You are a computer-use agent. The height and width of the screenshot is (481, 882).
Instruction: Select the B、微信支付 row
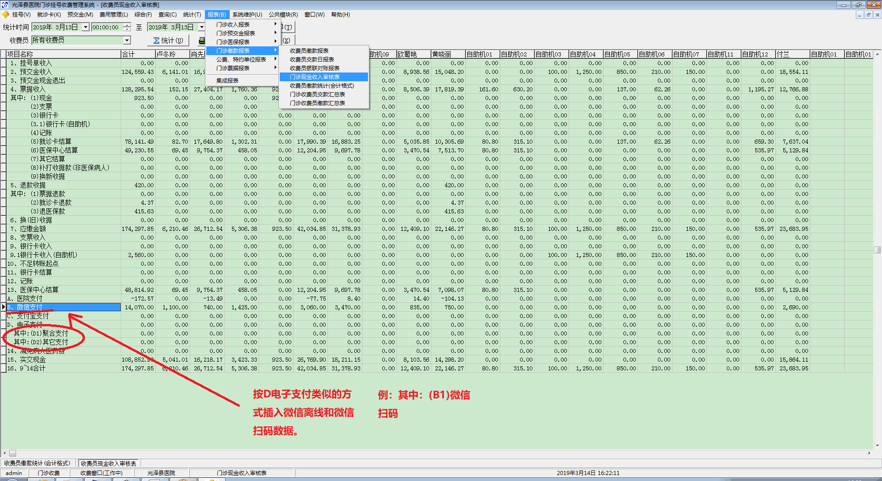[63, 308]
